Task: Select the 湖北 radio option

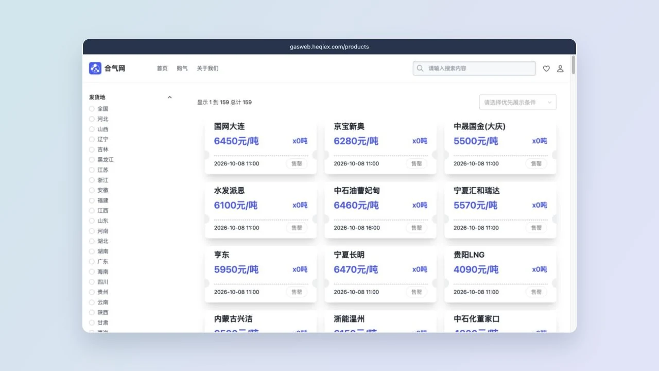Action: click(92, 241)
